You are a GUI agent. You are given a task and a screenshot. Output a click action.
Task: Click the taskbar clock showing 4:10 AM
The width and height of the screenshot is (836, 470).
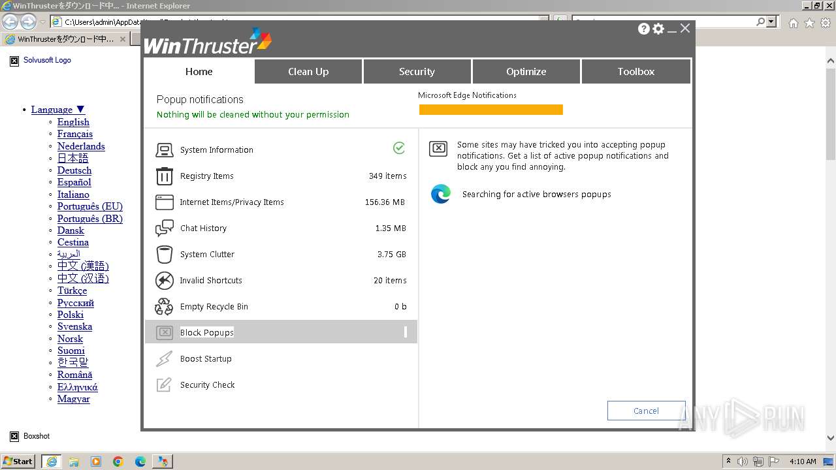pos(803,462)
